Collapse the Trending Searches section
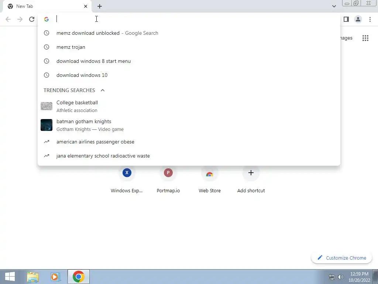Viewport: 378px width, 284px height. [103, 90]
